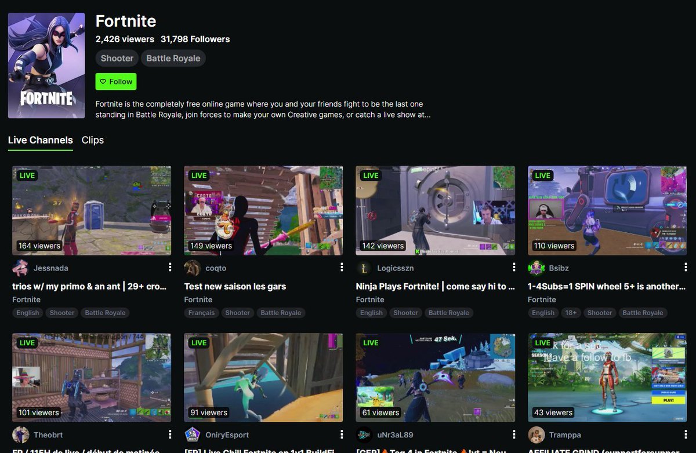
Task: Click Fortnite game link under Logicsszn's stream
Action: 370,299
